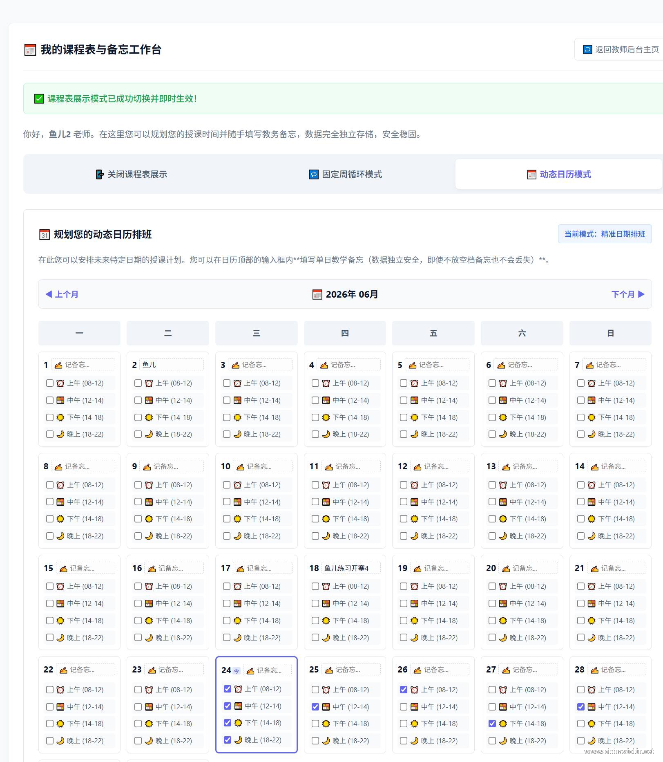Click the bento icon for day 20 中午
This screenshot has width=663, height=762.
(503, 604)
